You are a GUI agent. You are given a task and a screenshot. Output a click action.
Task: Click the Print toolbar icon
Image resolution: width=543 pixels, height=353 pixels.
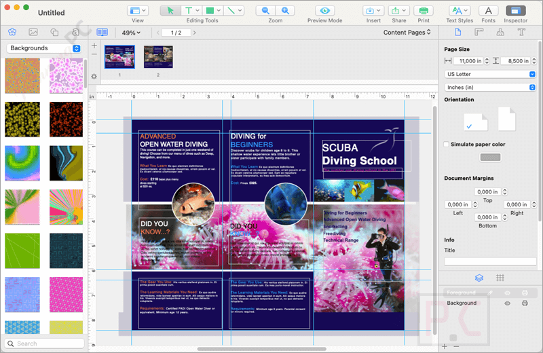(x=424, y=10)
